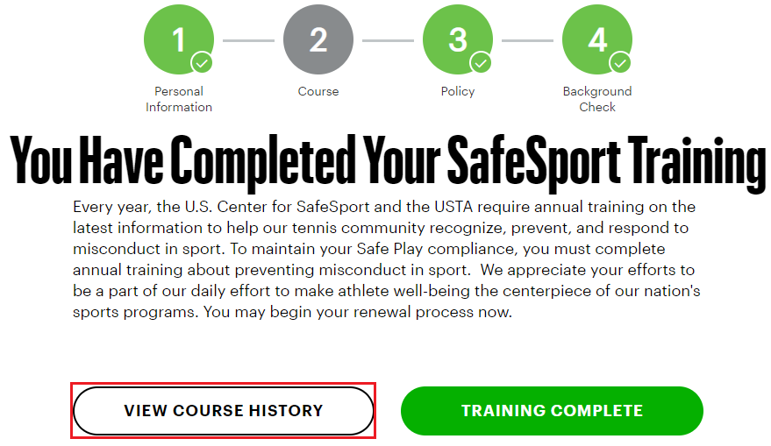This screenshot has height=446, width=771.
Task: Click the progress line between steps 1 and 2
Action: point(248,40)
